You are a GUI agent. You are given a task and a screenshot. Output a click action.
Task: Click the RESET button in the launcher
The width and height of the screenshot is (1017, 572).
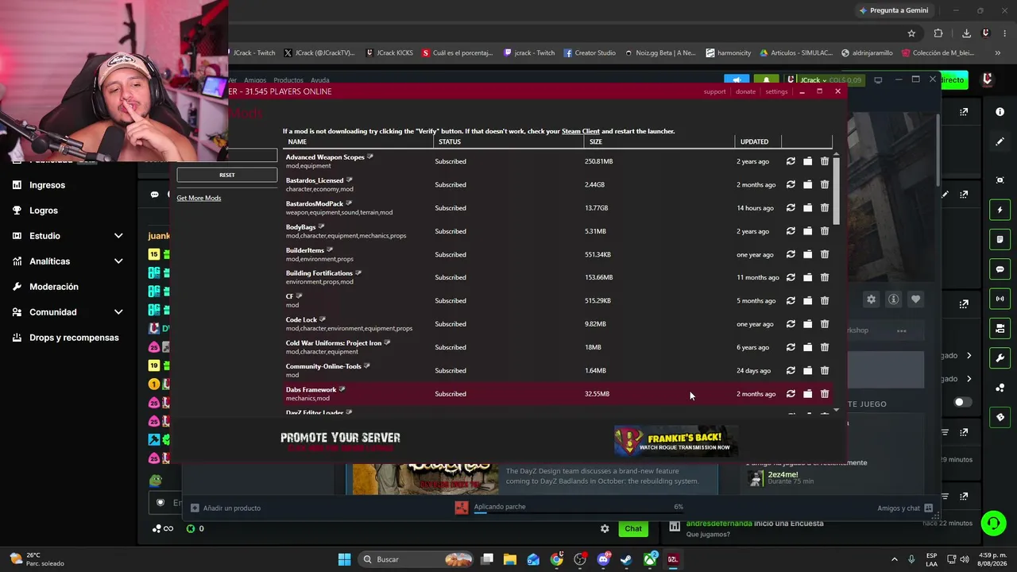[x=227, y=175]
